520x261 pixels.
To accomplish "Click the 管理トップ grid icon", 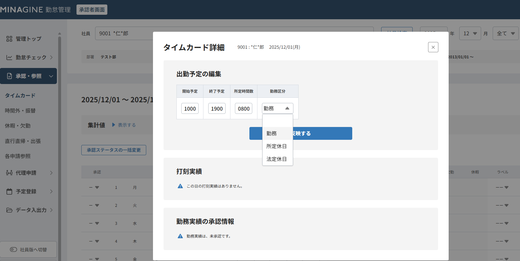I will 9,39.
